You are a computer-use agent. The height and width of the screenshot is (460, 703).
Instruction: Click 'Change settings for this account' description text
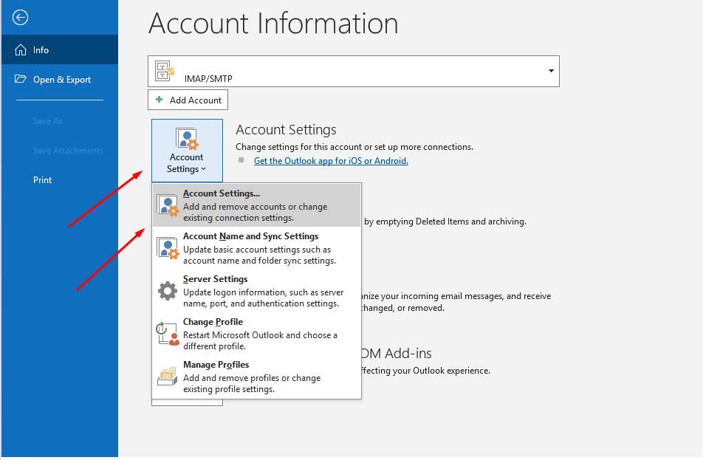pos(354,147)
